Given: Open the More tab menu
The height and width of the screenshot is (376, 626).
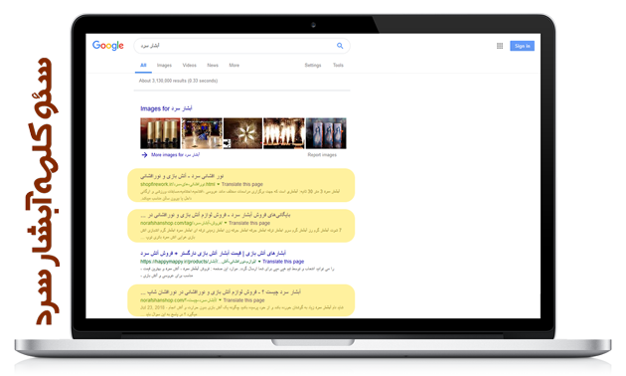Looking at the screenshot, I should (234, 65).
